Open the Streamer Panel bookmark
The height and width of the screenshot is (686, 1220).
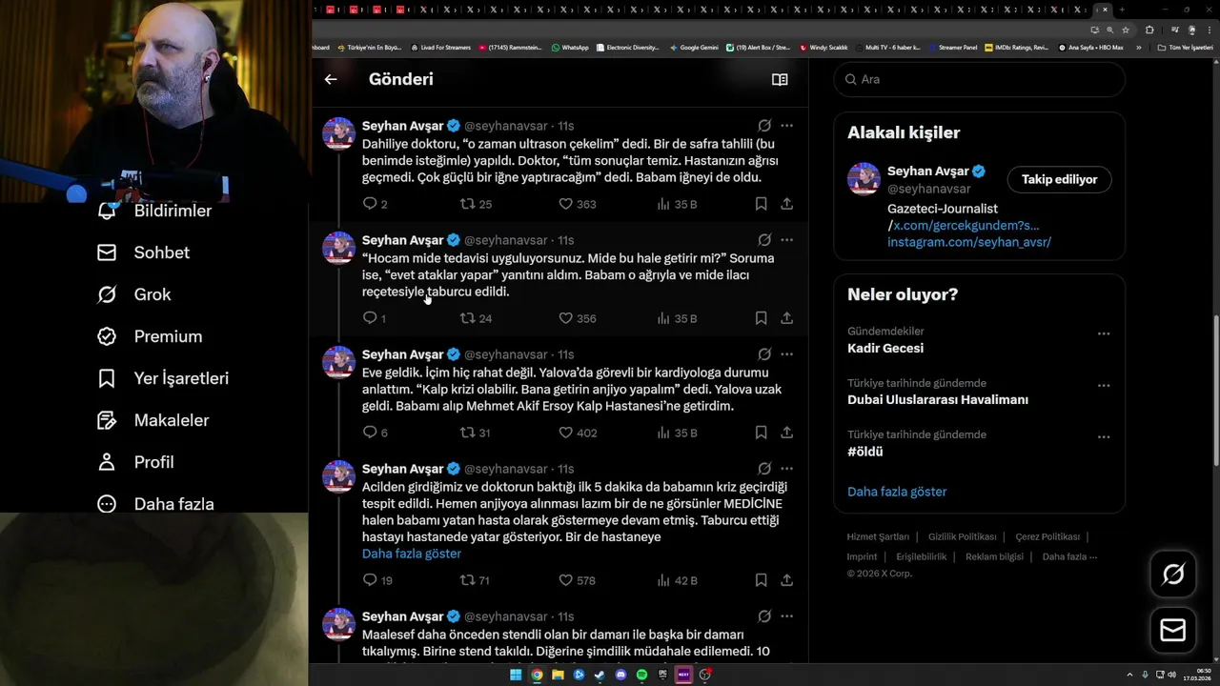tap(952, 47)
